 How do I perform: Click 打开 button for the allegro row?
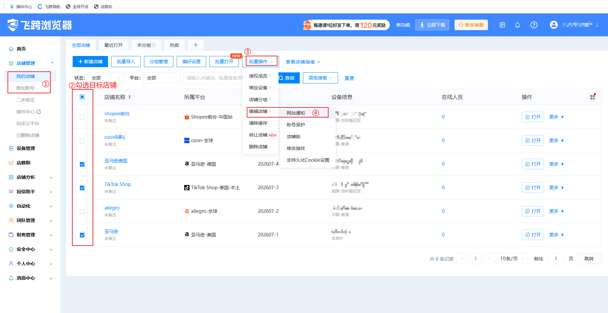[x=533, y=211]
